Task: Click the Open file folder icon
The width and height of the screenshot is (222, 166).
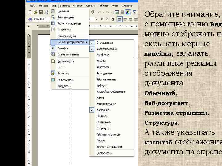Action: tap(35, 12)
